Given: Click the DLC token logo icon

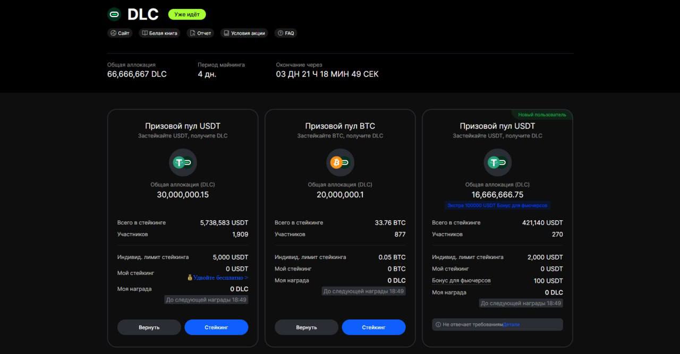Looking at the screenshot, I should click(x=114, y=14).
